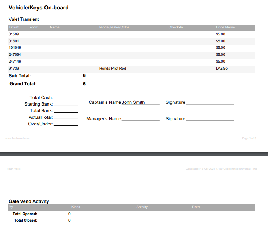Screen dimensions: 268x227
Task: Click the 'Vehicle/Keys On-board' heading
Action: pos(39,8)
